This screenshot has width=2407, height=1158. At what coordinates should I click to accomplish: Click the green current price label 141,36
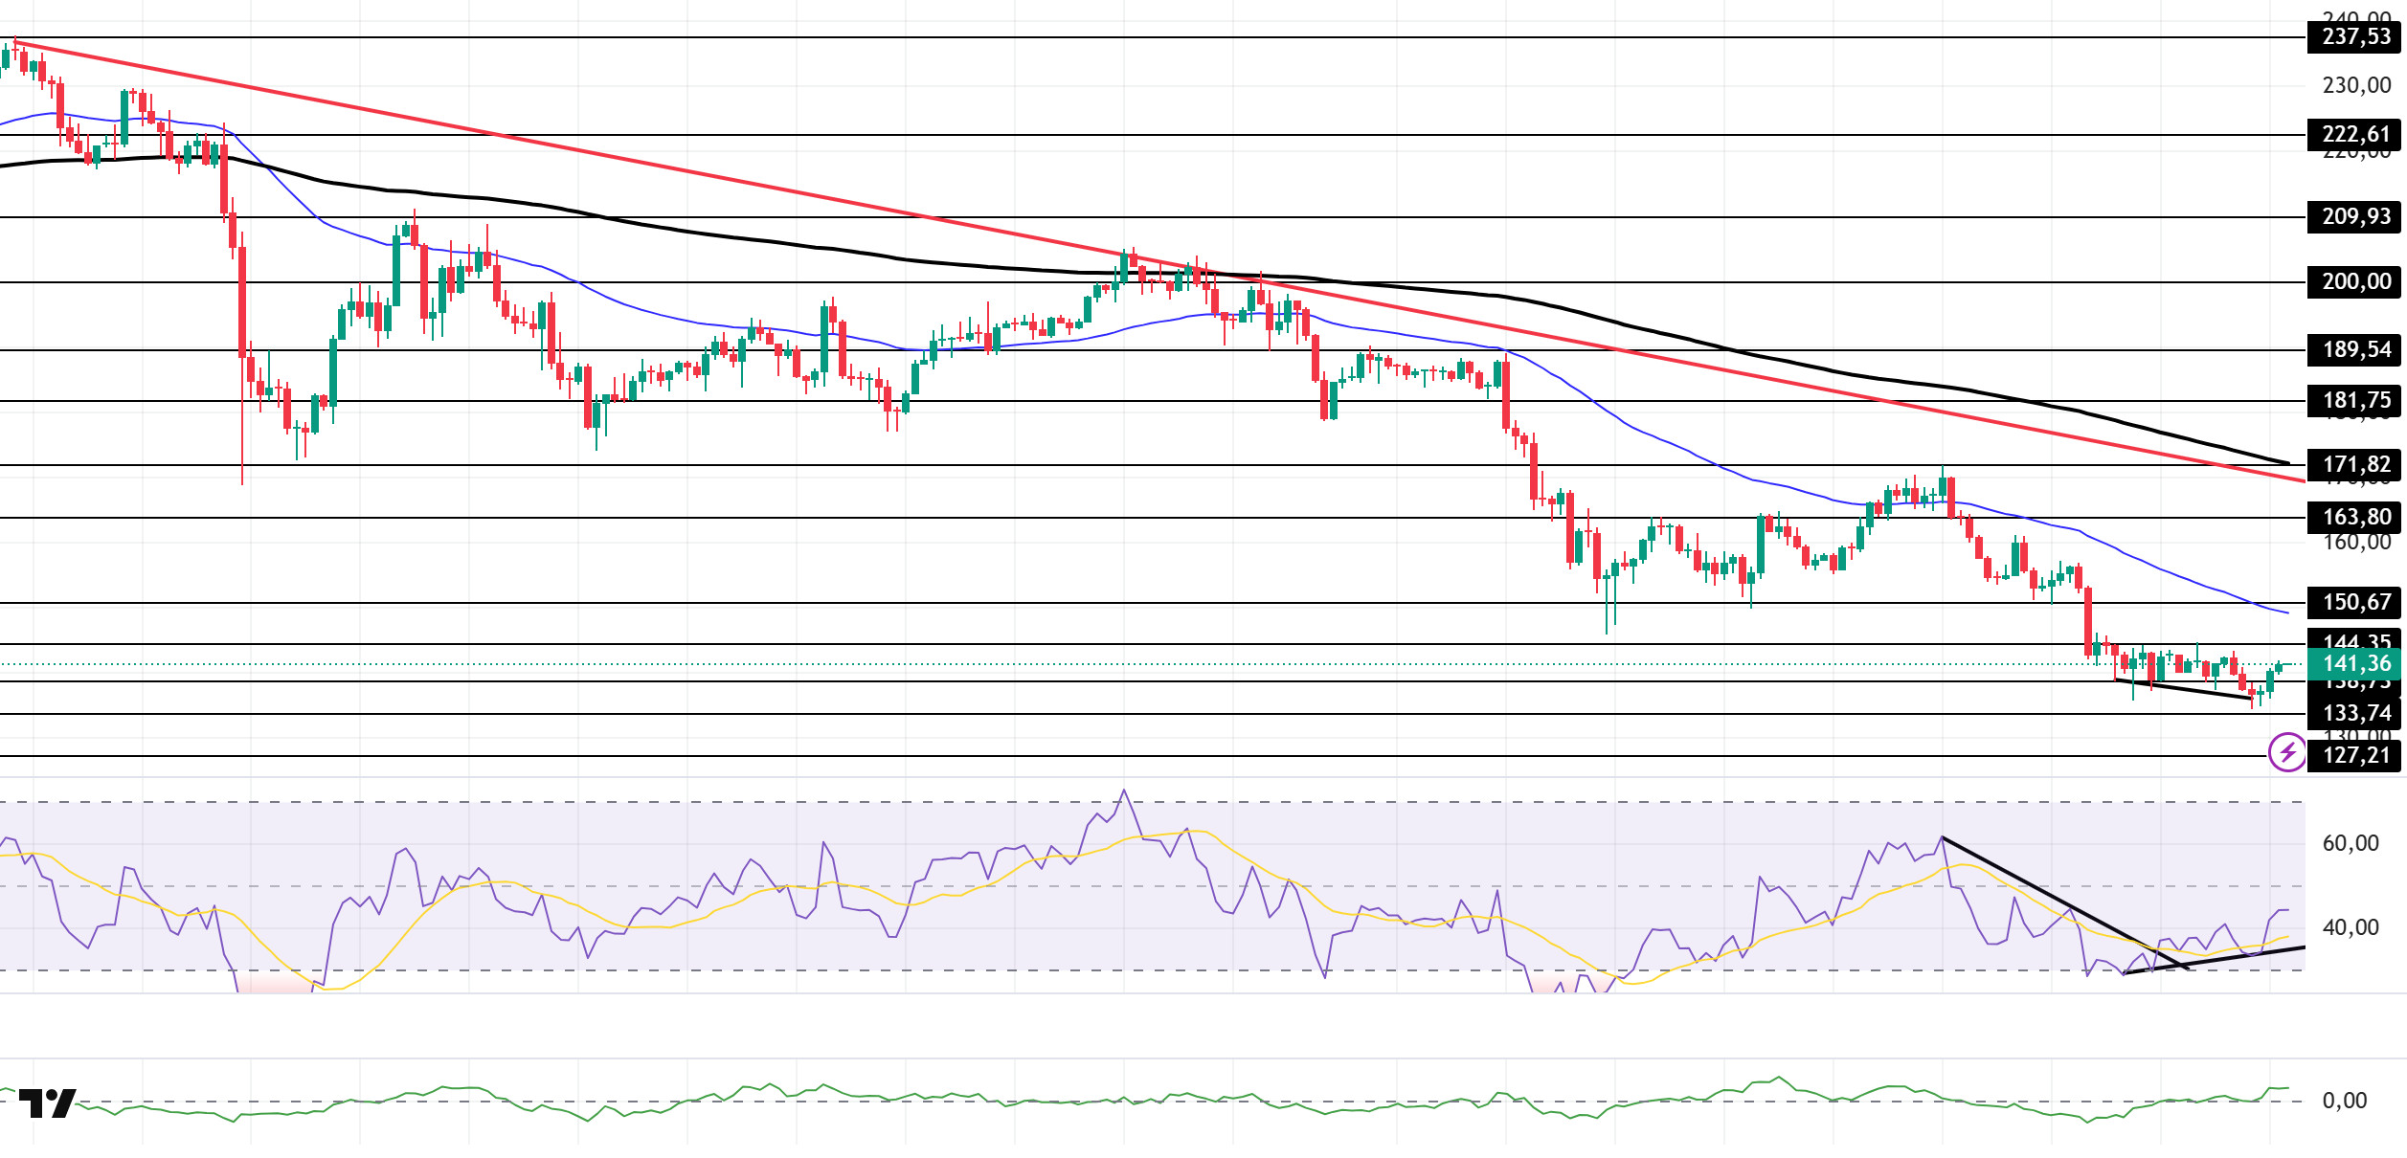point(2354,663)
